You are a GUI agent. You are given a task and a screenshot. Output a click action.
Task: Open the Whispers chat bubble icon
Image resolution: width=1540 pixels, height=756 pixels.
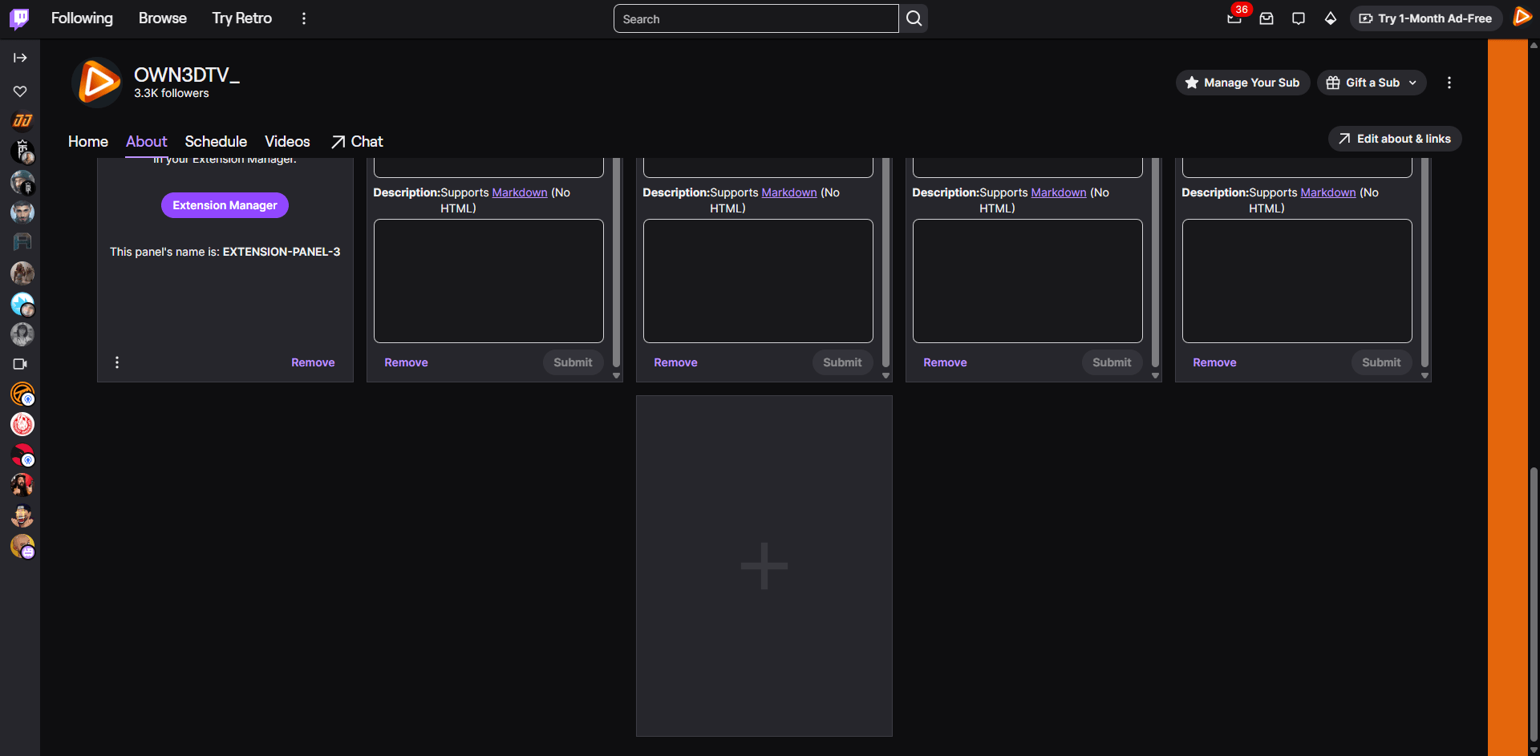point(1299,18)
